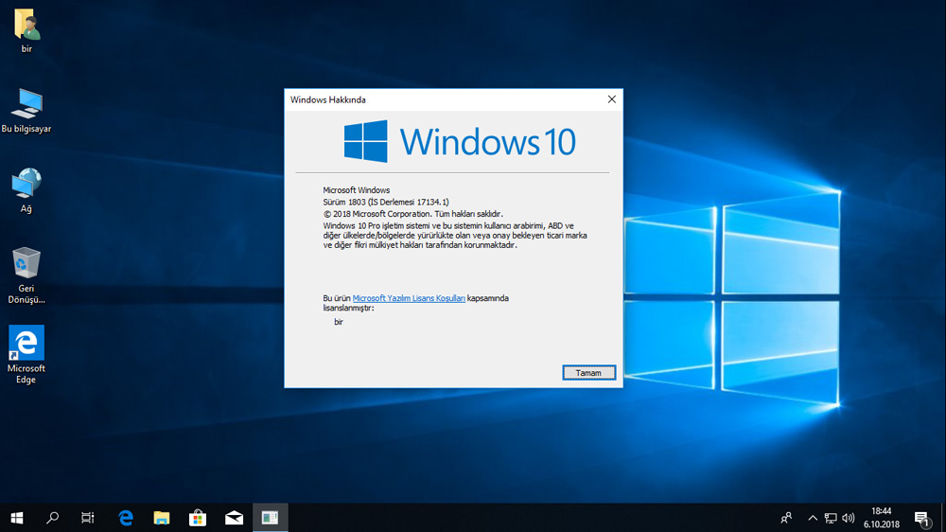Close the Windows Hakkında dialog
Screen dimensions: 946x532
coord(611,99)
